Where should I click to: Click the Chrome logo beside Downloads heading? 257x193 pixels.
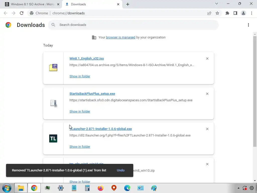[8, 25]
